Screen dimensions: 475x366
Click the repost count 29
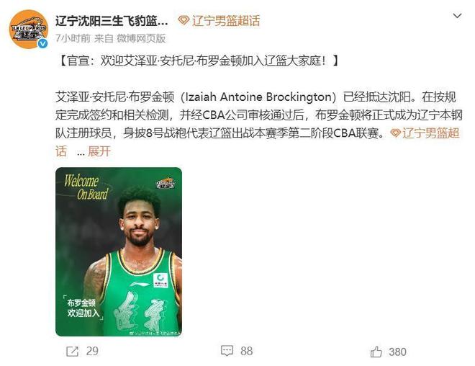click(x=92, y=352)
